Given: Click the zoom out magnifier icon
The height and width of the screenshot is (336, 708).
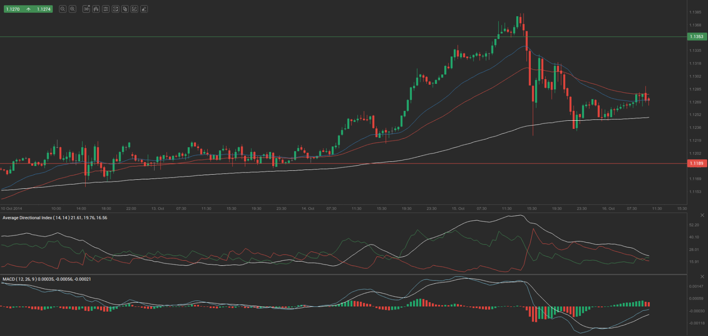Looking at the screenshot, I should (62, 9).
